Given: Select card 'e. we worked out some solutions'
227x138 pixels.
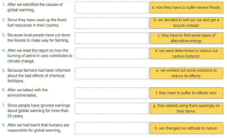Looking at the screenshot, I should coord(186,73).
